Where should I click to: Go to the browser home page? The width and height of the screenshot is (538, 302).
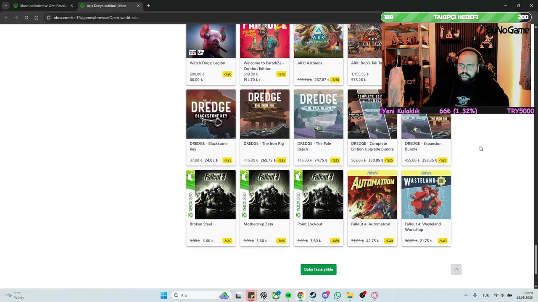[x=37, y=18]
